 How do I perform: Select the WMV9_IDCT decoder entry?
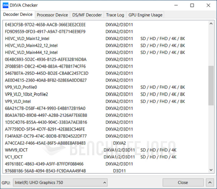tap(16, 150)
